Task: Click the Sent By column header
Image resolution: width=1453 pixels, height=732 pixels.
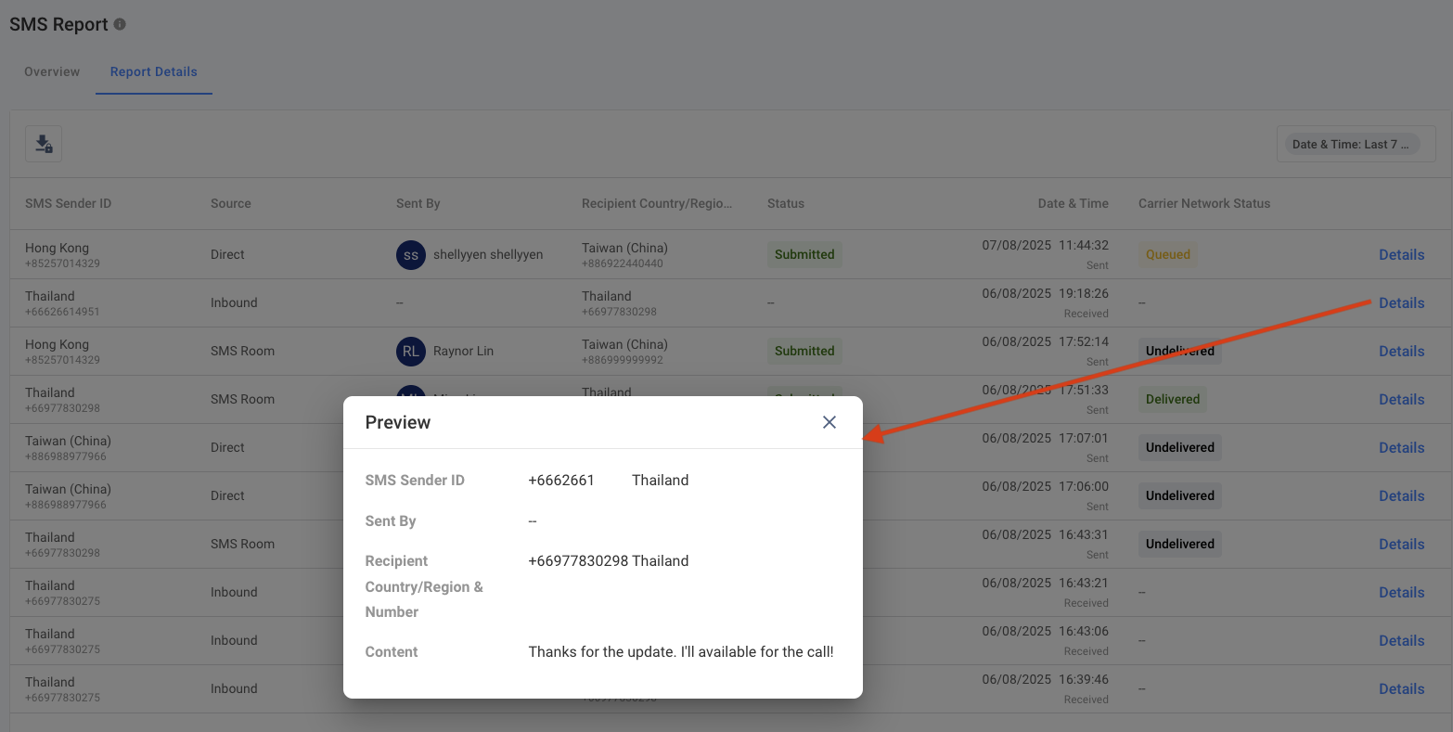Action: (418, 203)
